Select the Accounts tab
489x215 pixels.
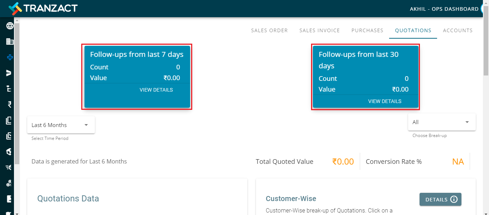pos(458,30)
